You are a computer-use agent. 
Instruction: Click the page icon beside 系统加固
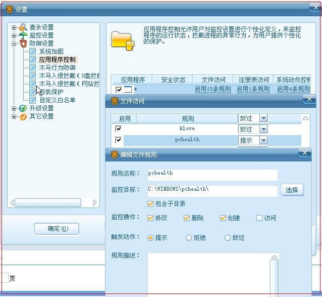[32, 52]
